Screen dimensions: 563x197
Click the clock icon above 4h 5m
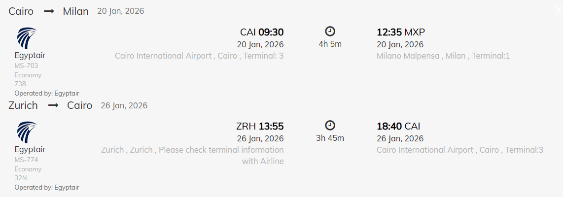(330, 32)
